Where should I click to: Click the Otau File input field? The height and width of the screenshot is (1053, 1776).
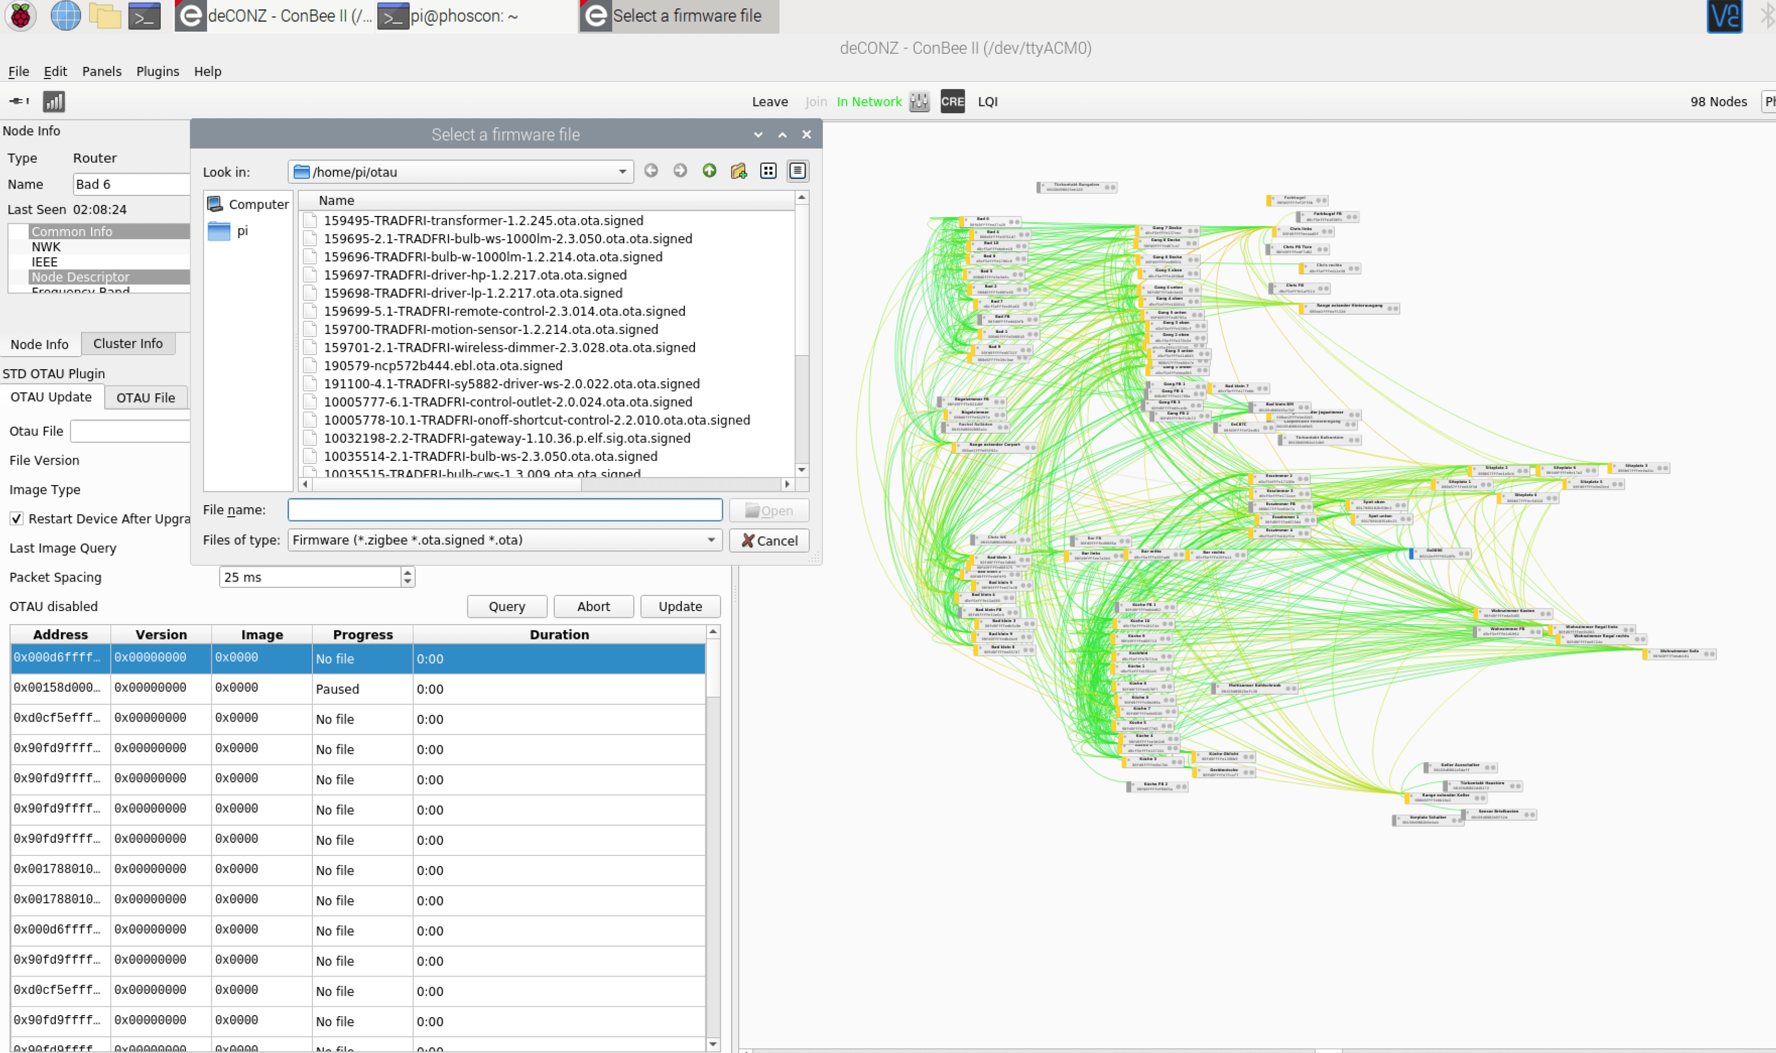131,431
